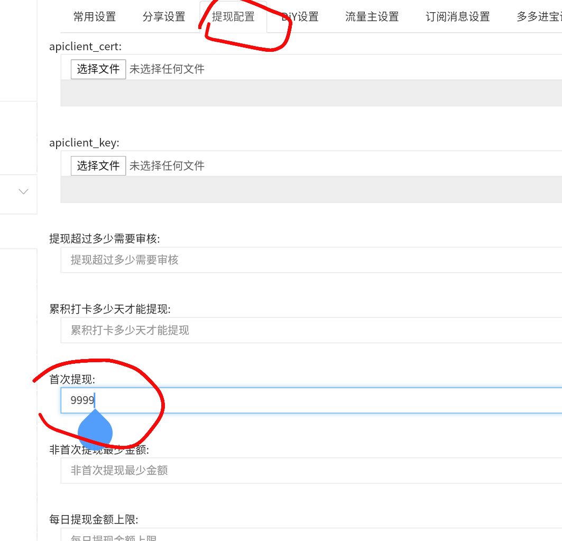This screenshot has width=562, height=541.
Task: Click 选择文件 for apiclient_key upload
Action: 98,165
